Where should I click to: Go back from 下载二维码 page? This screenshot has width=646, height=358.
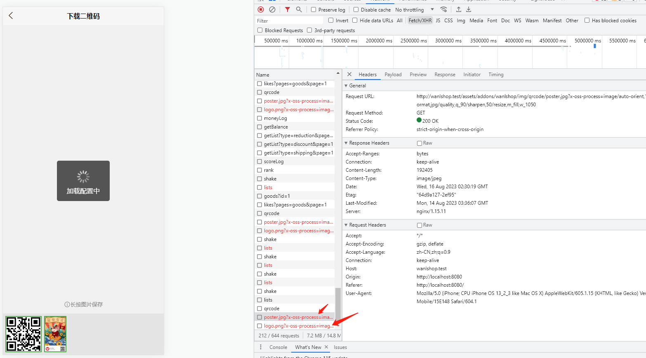tap(11, 16)
